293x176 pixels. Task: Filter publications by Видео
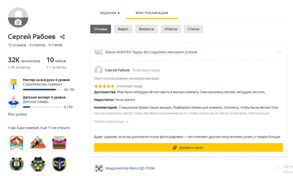[123, 29]
